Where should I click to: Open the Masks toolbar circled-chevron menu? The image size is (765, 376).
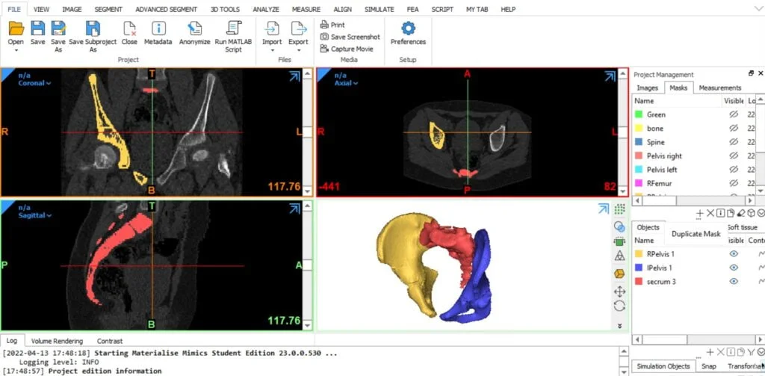click(761, 213)
